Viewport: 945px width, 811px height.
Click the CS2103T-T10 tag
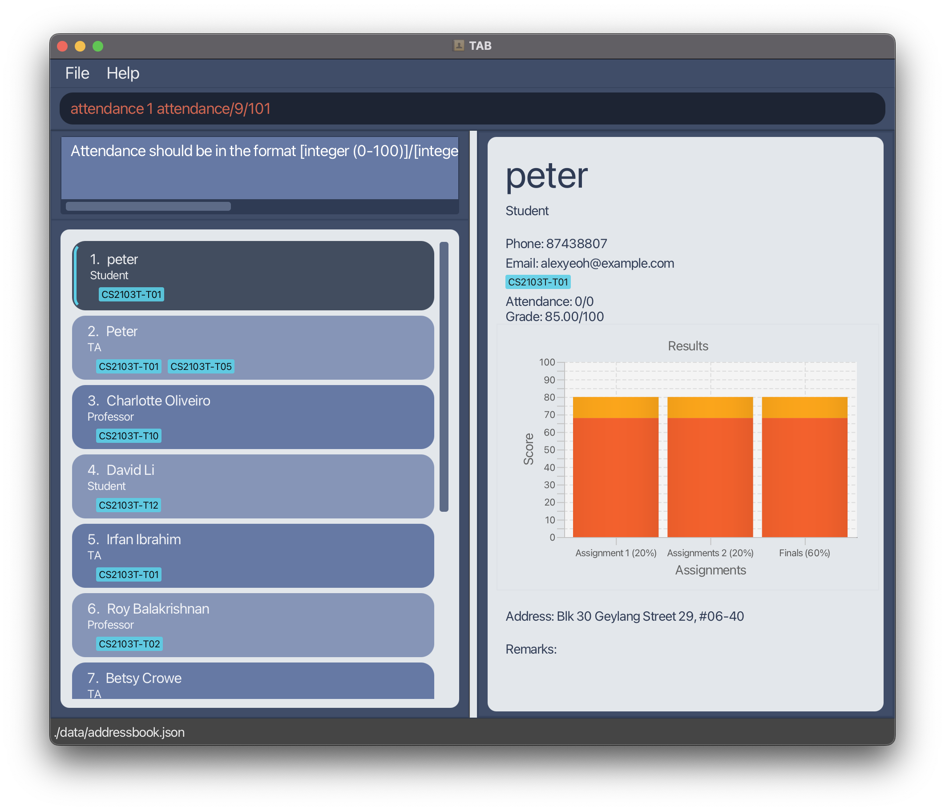129,436
